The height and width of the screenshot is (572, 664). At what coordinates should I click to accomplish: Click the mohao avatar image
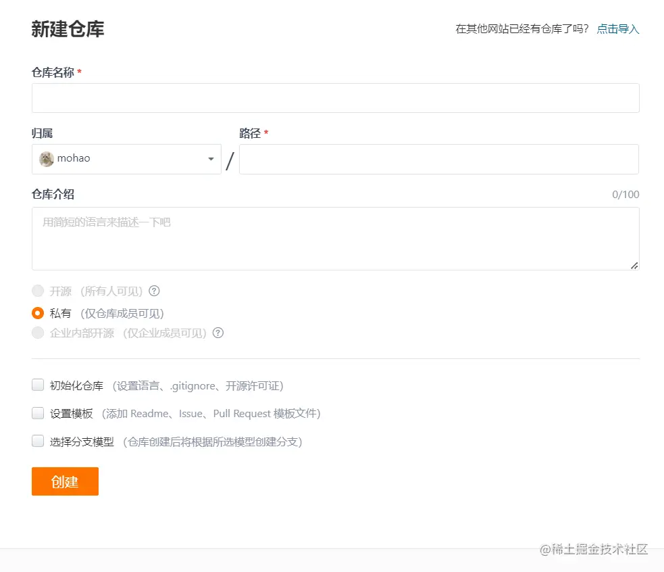pyautogui.click(x=47, y=159)
